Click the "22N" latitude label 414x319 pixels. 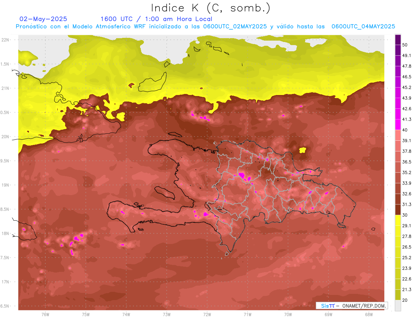coord(6,40)
